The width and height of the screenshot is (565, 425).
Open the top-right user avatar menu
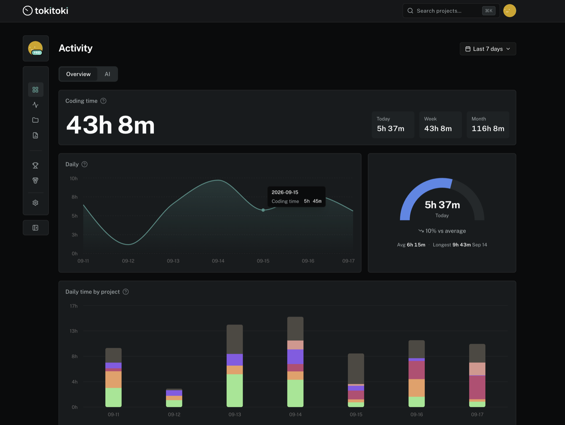click(x=510, y=11)
